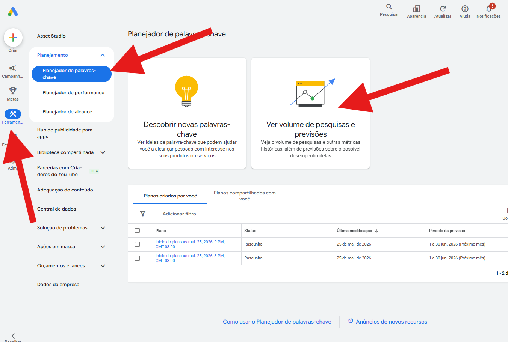Open Ver volume de pesquisas e previsões card
This screenshot has width=508, height=342.
click(310, 113)
